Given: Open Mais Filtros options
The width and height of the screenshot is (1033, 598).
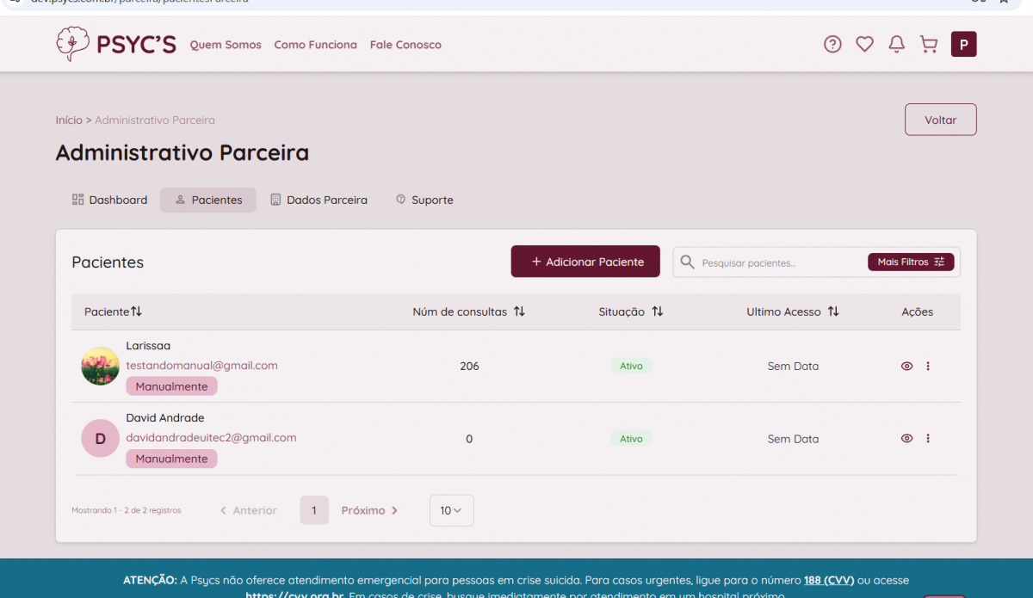Looking at the screenshot, I should coord(910,262).
